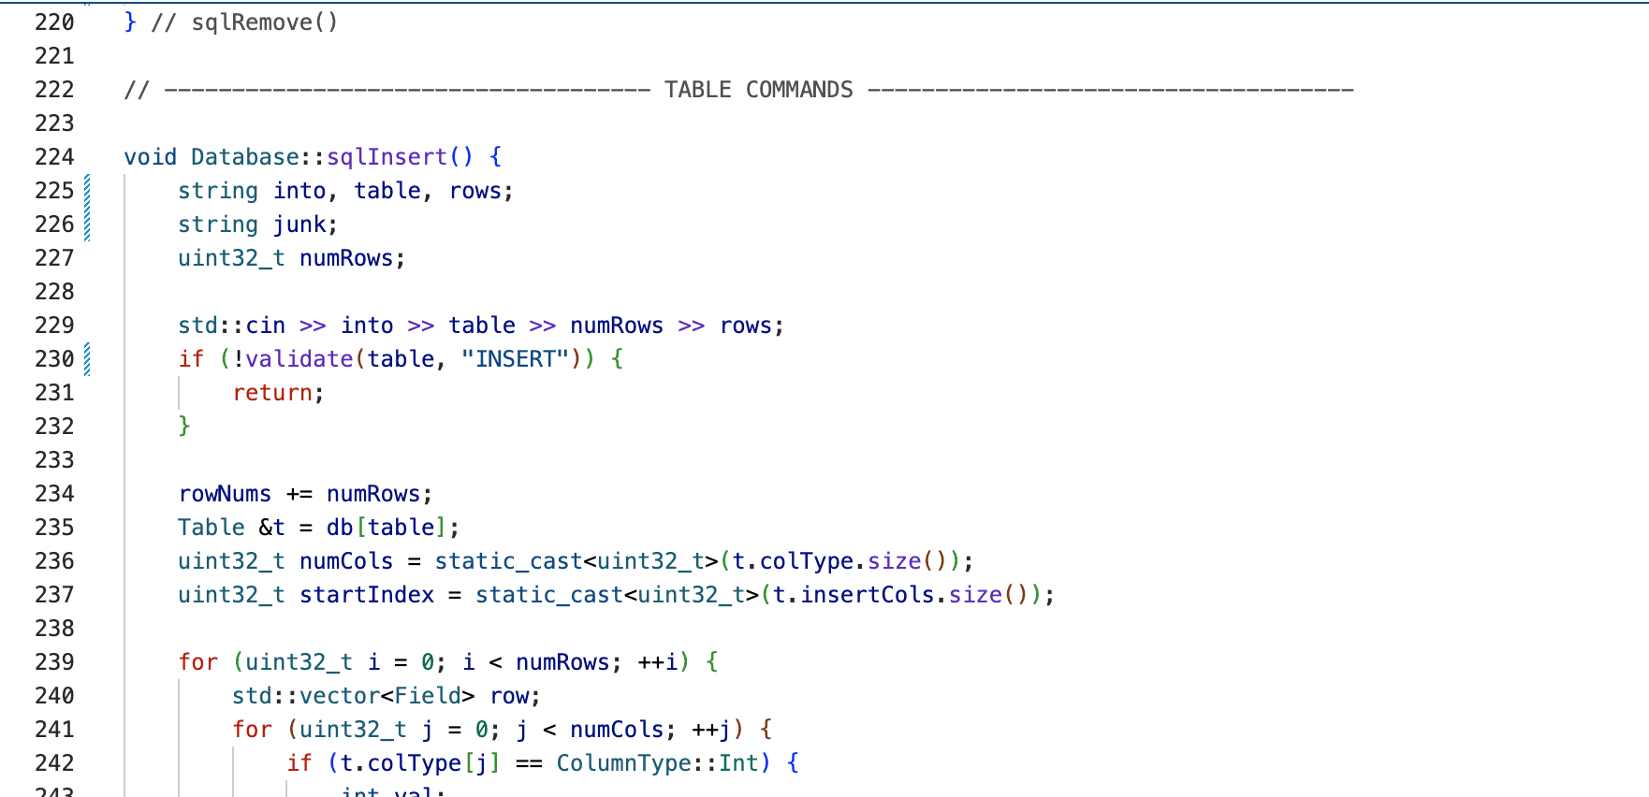Click 'insertCols' on line 237
Viewport: 1649px width, 797px height.
[868, 595]
